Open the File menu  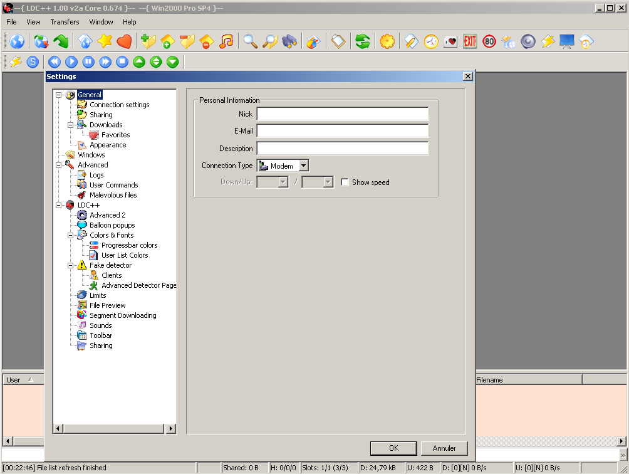pos(12,22)
